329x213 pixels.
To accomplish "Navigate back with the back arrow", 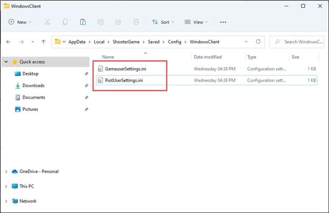I will [8, 42].
